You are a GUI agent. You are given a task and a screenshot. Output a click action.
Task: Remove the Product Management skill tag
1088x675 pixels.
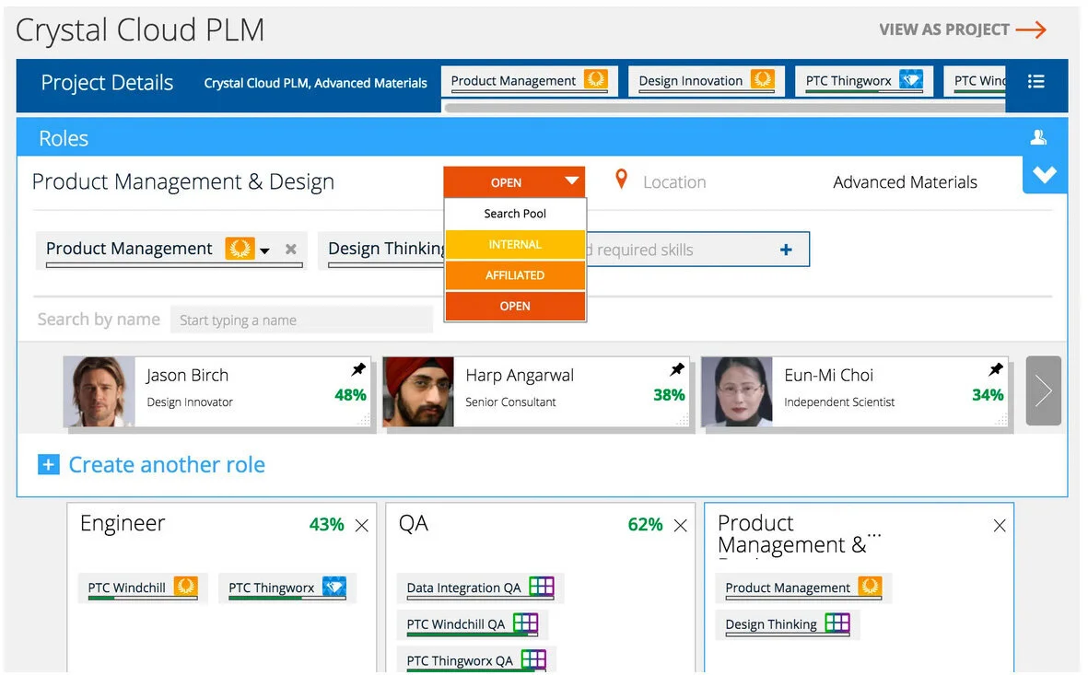[x=291, y=249]
